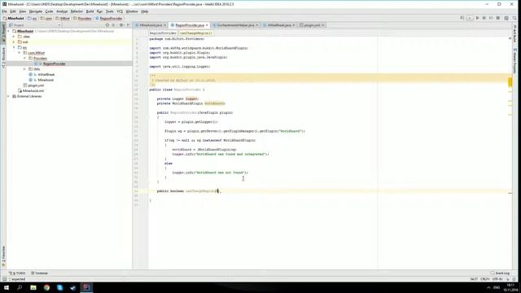The height and width of the screenshot is (293, 521).
Task: Open the Refactor menu
Action: [x=77, y=11]
